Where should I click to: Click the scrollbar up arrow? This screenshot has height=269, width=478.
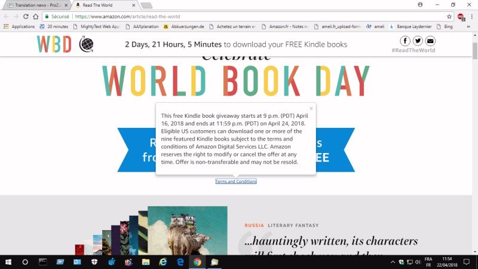pos(475,35)
